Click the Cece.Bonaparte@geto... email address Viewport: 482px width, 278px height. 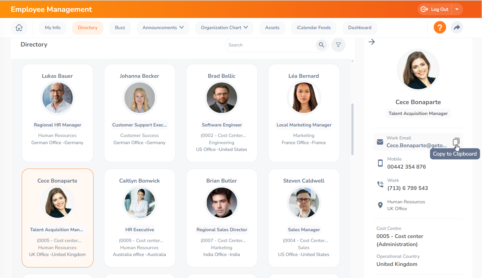416,145
